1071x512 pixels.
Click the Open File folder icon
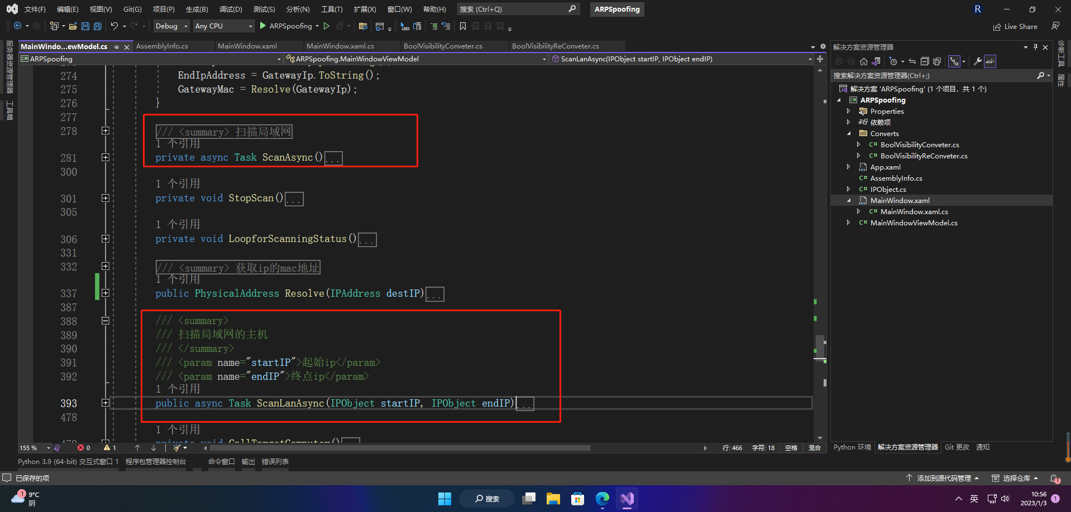(73, 26)
